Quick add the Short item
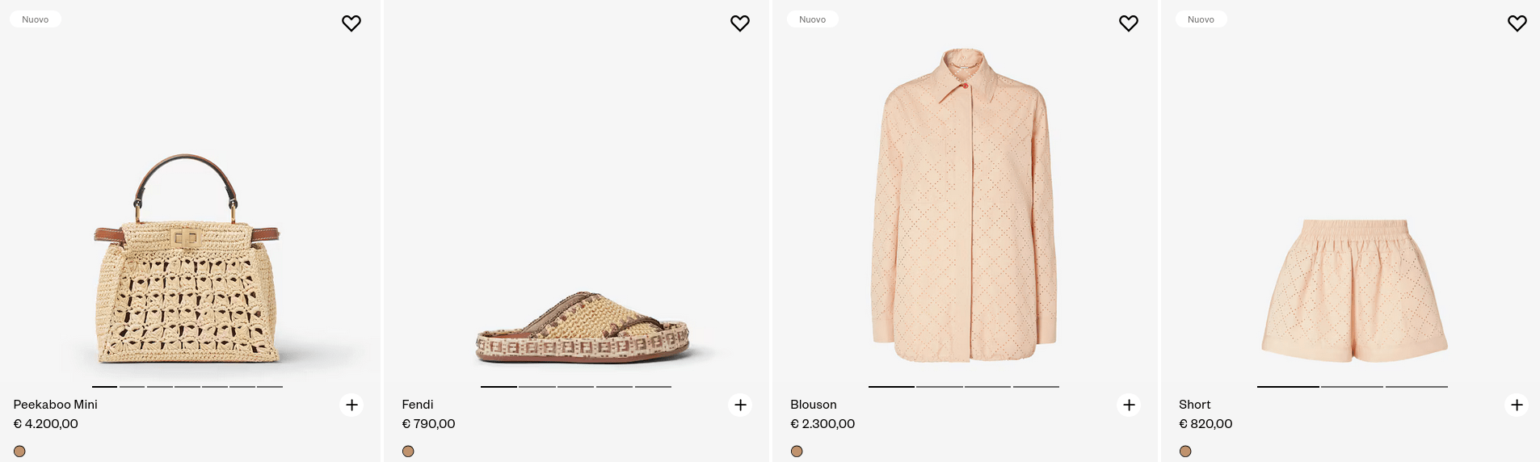This screenshot has height=462, width=1540. pos(1517,405)
